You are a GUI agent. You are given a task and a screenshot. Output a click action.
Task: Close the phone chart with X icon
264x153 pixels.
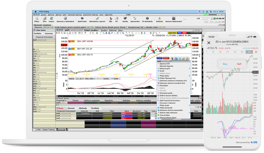tap(209, 43)
